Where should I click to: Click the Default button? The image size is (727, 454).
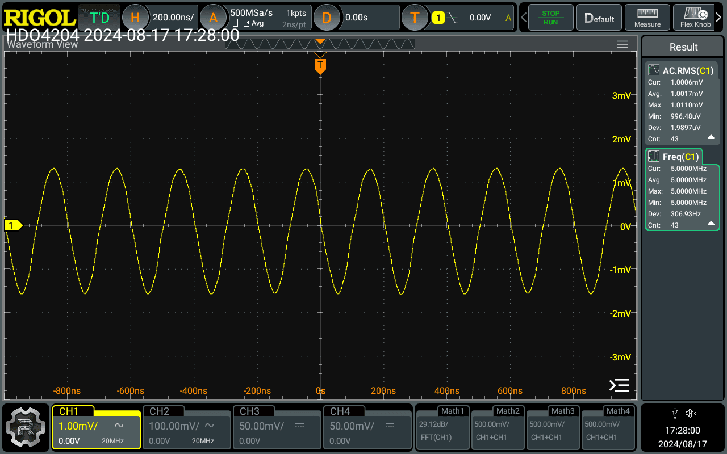(x=599, y=18)
